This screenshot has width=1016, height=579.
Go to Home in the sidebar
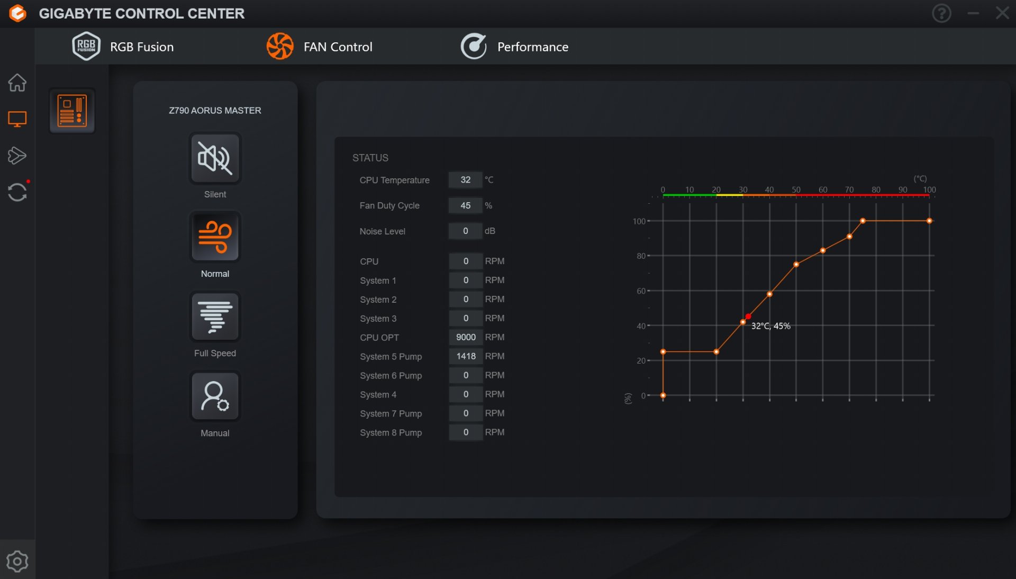click(x=17, y=83)
